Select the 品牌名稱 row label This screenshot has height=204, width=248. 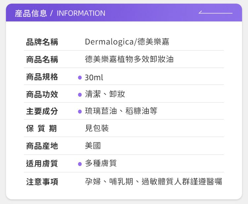42,42
